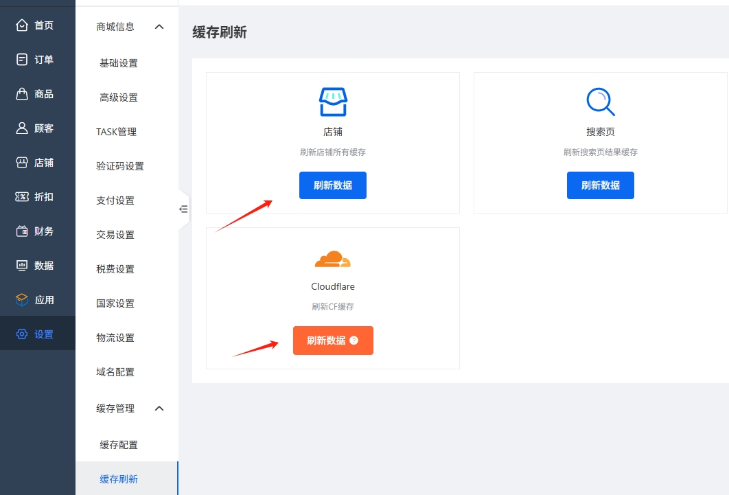The height and width of the screenshot is (495, 729).
Task: Refresh store cache with 刷新数据 button
Action: pos(333,185)
